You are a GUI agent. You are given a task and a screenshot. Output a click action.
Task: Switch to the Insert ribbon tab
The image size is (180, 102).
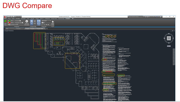coord(13,19)
